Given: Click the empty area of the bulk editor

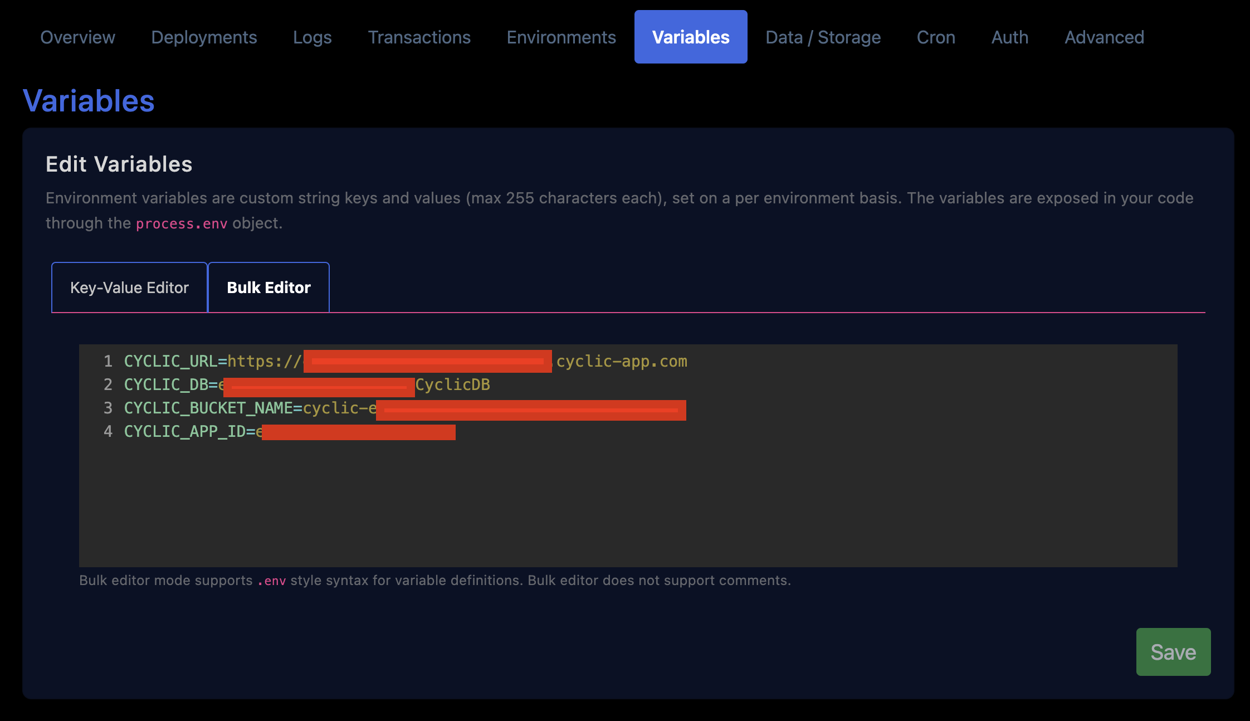Looking at the screenshot, I should coord(628,501).
